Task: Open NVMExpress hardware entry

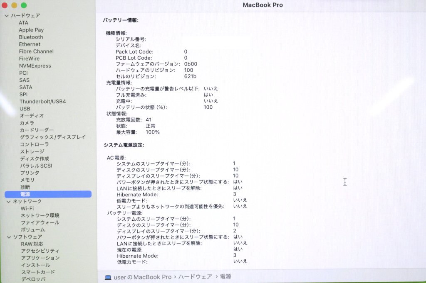Action: click(x=35, y=66)
